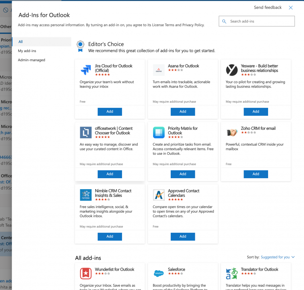Viewport: 304px width, 290px height.
Task: Select the Yesware logo icon
Action: 231,69
